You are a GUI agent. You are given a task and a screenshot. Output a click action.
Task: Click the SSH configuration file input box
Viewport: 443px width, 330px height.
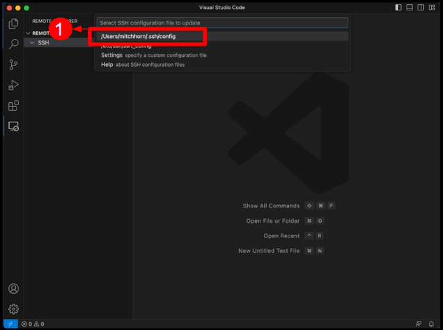pyautogui.click(x=222, y=23)
